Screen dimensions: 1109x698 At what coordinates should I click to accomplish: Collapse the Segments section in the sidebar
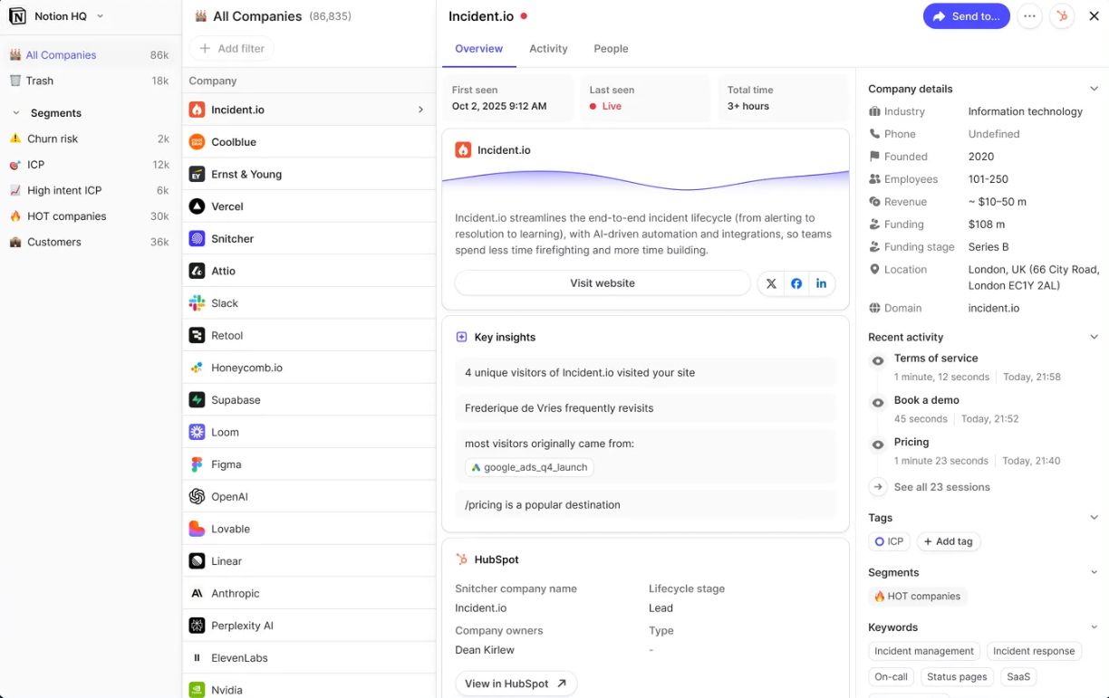pos(16,113)
